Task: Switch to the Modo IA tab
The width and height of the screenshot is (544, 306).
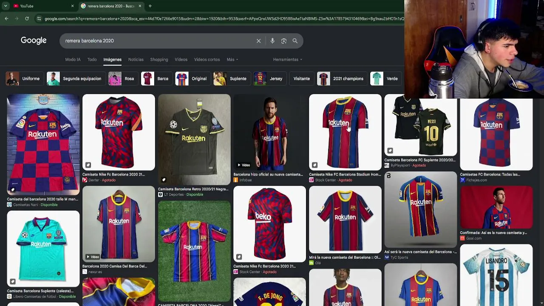Action: [73, 59]
